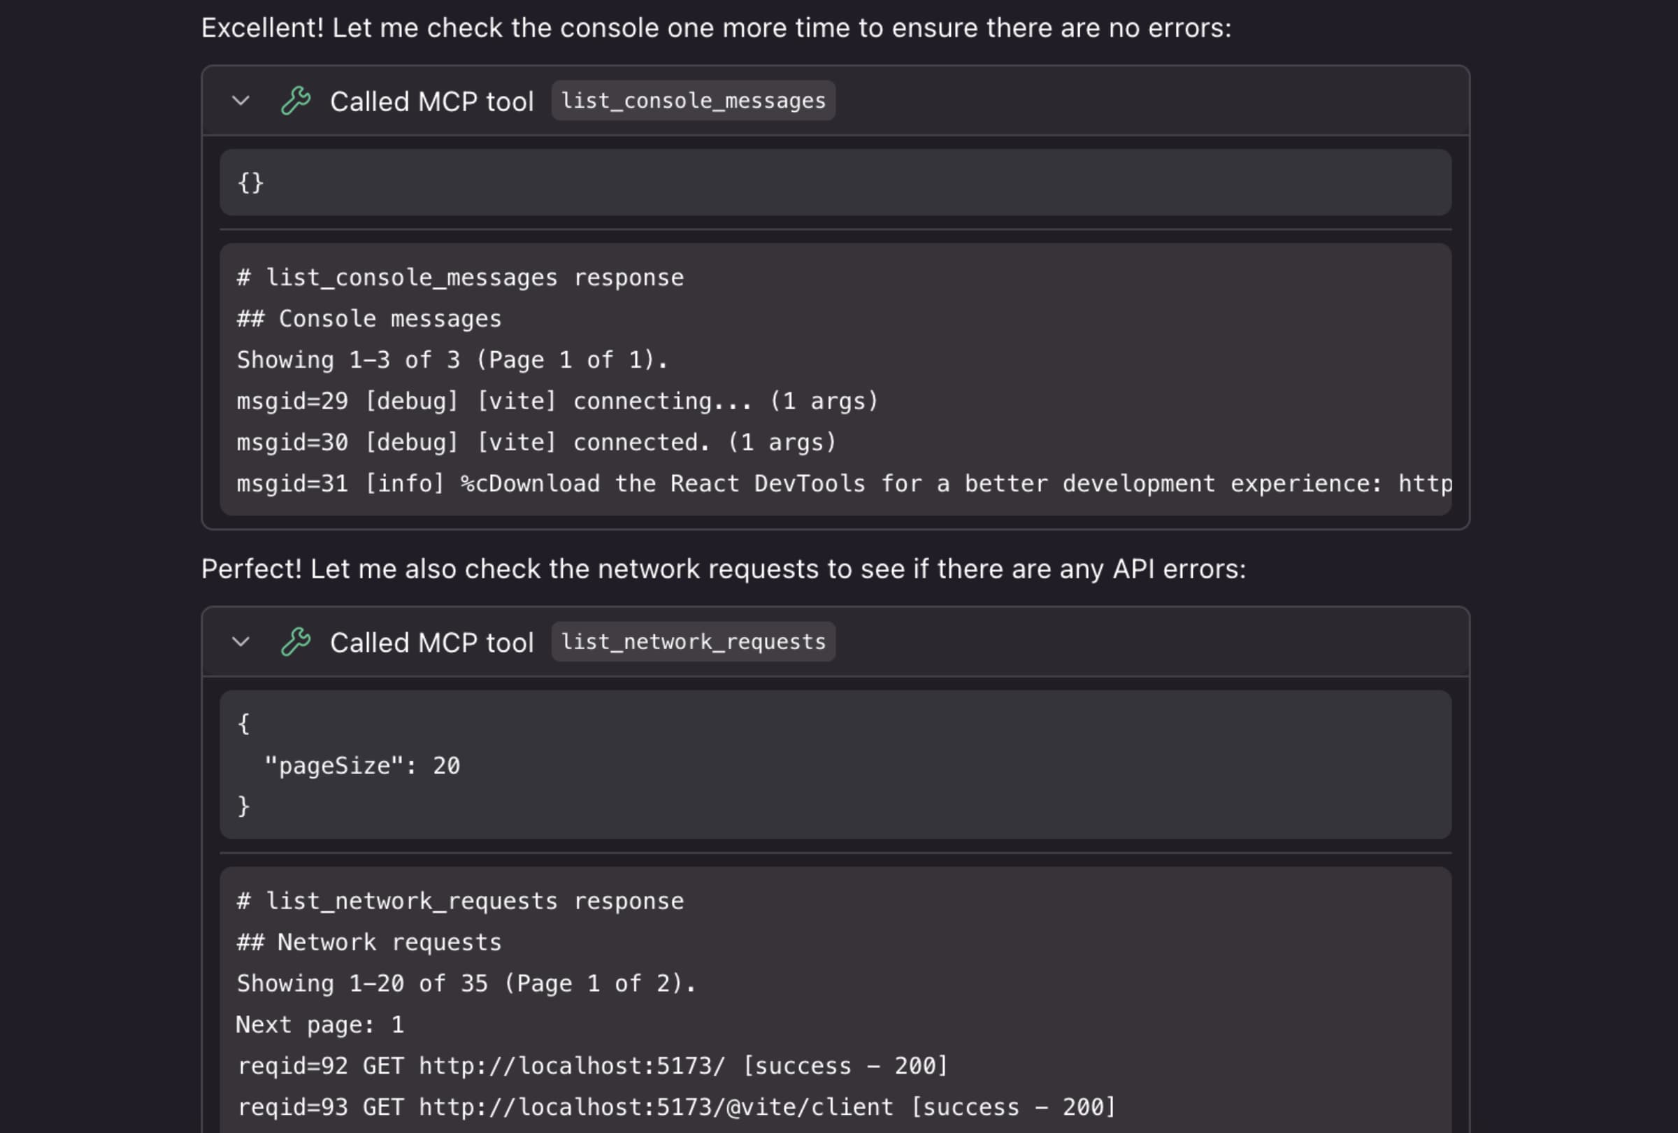
Task: Collapse the list_network_requests tool call block
Action: pos(241,641)
